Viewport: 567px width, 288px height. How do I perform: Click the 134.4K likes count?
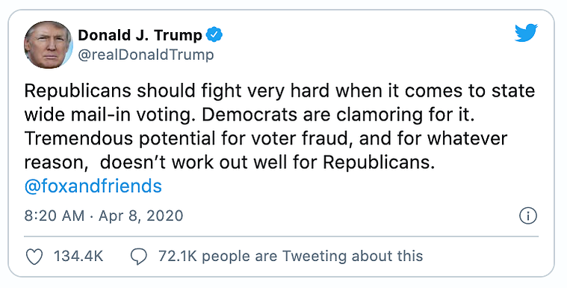pyautogui.click(x=78, y=257)
